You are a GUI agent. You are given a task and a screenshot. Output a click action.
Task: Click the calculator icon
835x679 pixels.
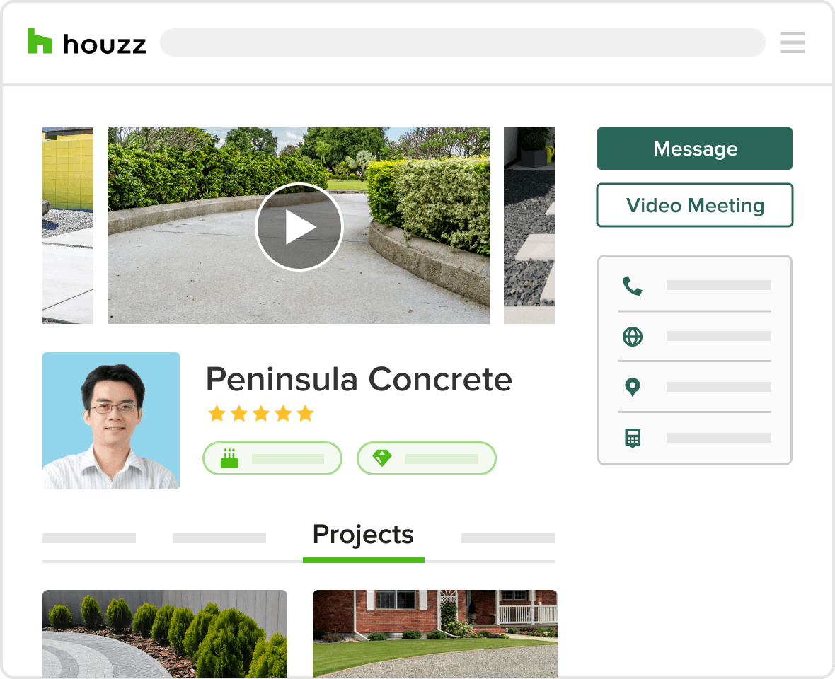point(632,438)
